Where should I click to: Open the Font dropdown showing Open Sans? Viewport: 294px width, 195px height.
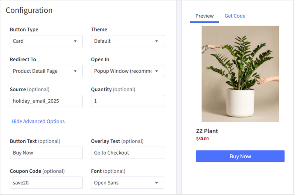127,183
